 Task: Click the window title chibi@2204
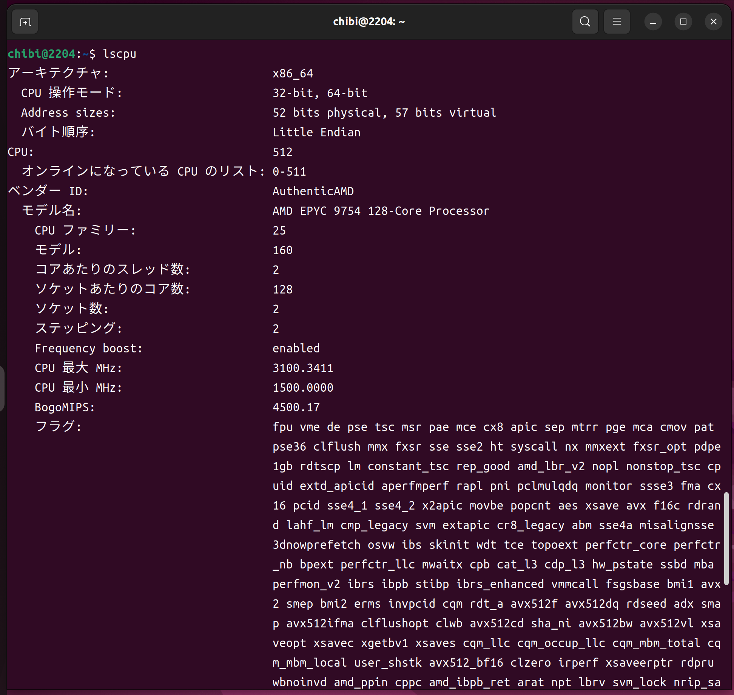pyautogui.click(x=369, y=22)
